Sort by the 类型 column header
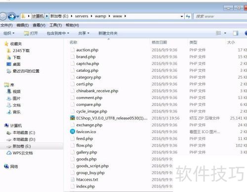 click(193, 43)
